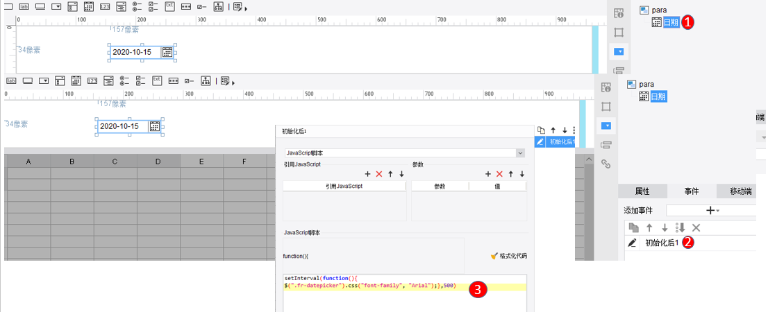Viewport: 768px width, 312px height.
Task: Sort events with the dotted down-arrow icon
Action: [681, 227]
